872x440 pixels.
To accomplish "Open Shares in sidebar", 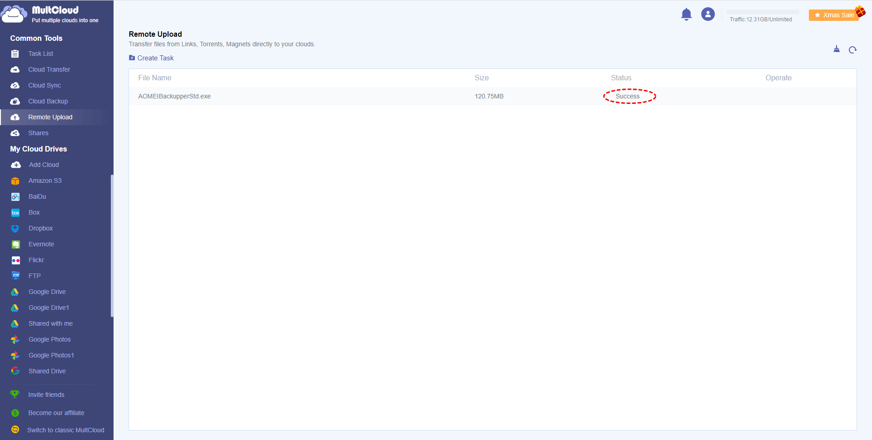I will tap(38, 133).
